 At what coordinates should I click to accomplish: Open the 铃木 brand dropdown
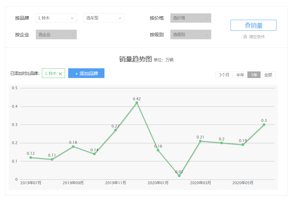pos(56,18)
